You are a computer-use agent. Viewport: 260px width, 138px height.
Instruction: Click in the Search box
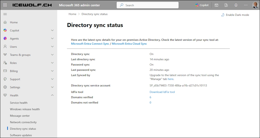[151, 5]
